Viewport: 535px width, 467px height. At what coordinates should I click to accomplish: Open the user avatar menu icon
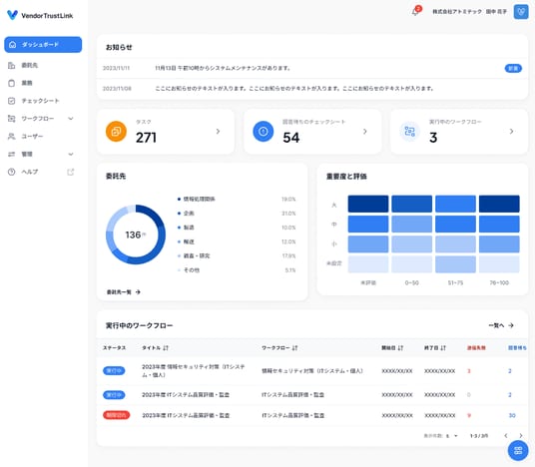(521, 12)
